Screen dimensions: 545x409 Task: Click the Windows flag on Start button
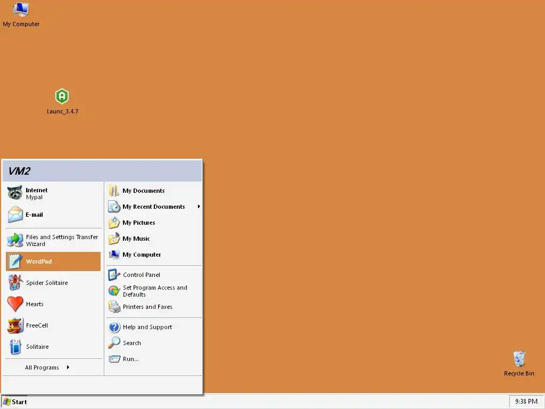[x=7, y=402]
